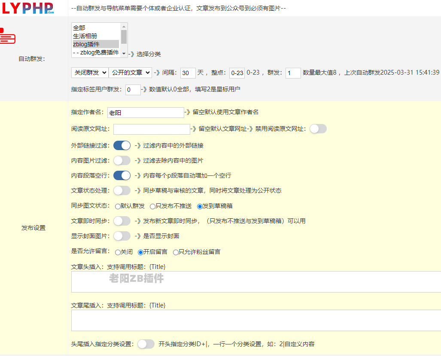Click the 指定作者名 input field
This screenshot has width=441, height=356.
pyautogui.click(x=146, y=112)
